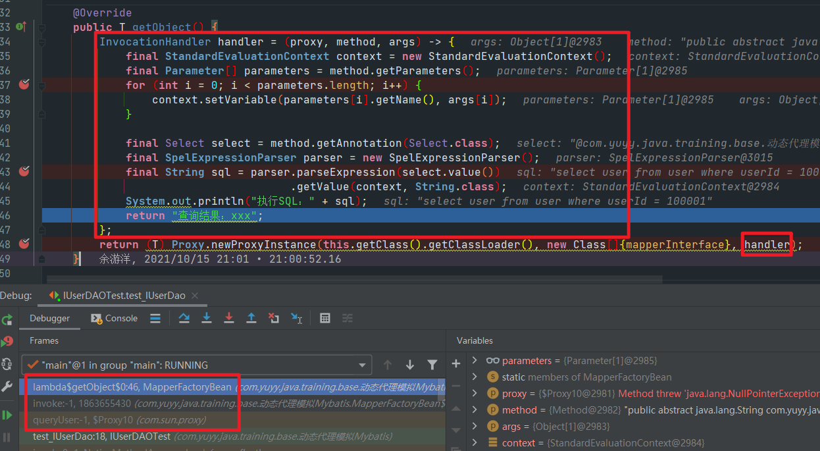
Task: Click the frames filter funnel icon
Action: point(432,365)
